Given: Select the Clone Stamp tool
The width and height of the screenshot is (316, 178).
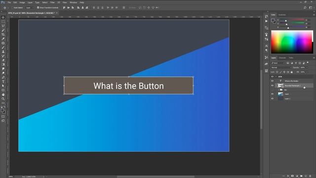Looking at the screenshot, I should click(3, 51).
